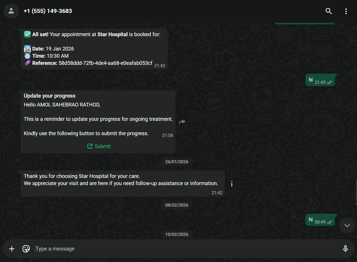Open the search icon in the header
Image resolution: width=357 pixels, height=262 pixels.
tap(329, 11)
